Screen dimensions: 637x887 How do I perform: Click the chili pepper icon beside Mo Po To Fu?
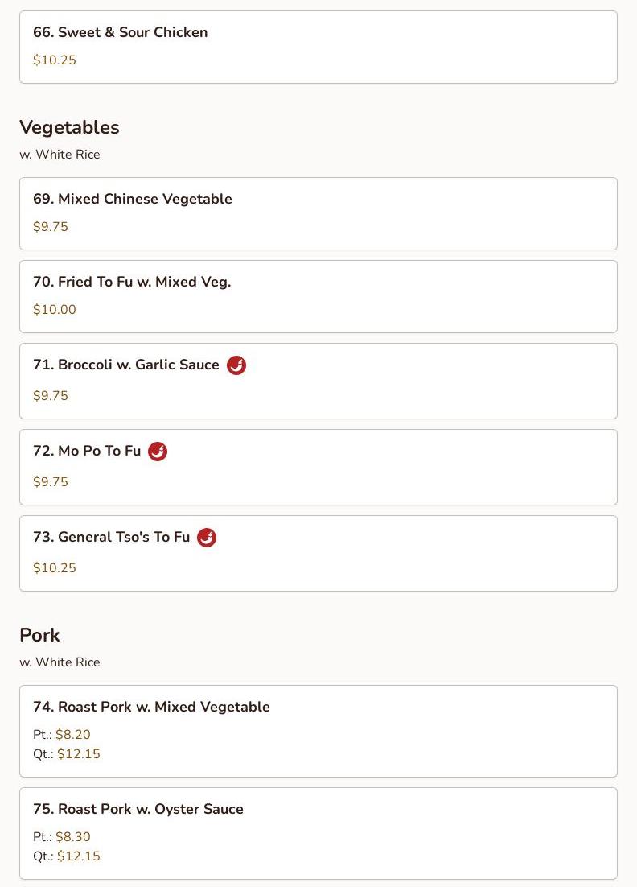[158, 452]
